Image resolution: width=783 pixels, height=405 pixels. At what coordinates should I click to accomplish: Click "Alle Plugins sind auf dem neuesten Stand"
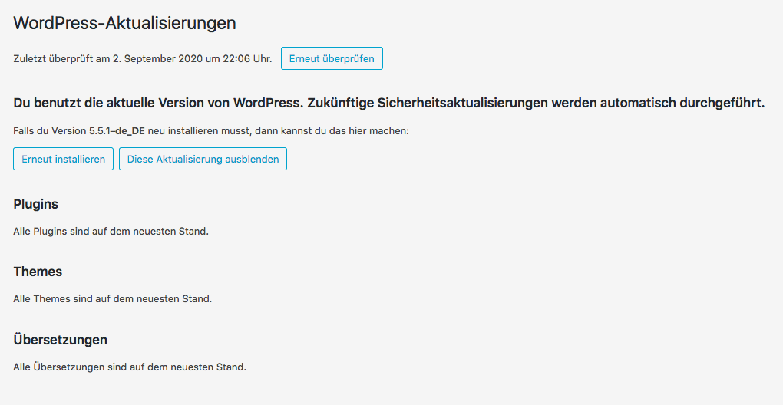tap(111, 231)
